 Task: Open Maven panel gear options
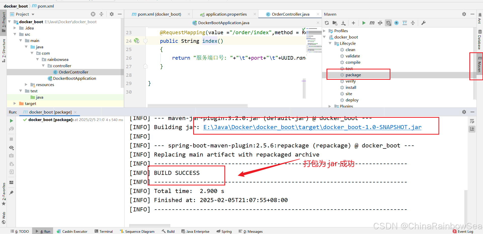click(464, 14)
